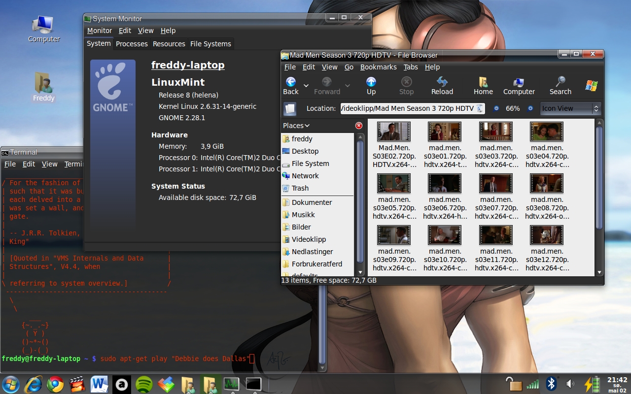Viewport: 631px width, 394px height.
Task: Switch to File Systems tab
Action: [210, 44]
